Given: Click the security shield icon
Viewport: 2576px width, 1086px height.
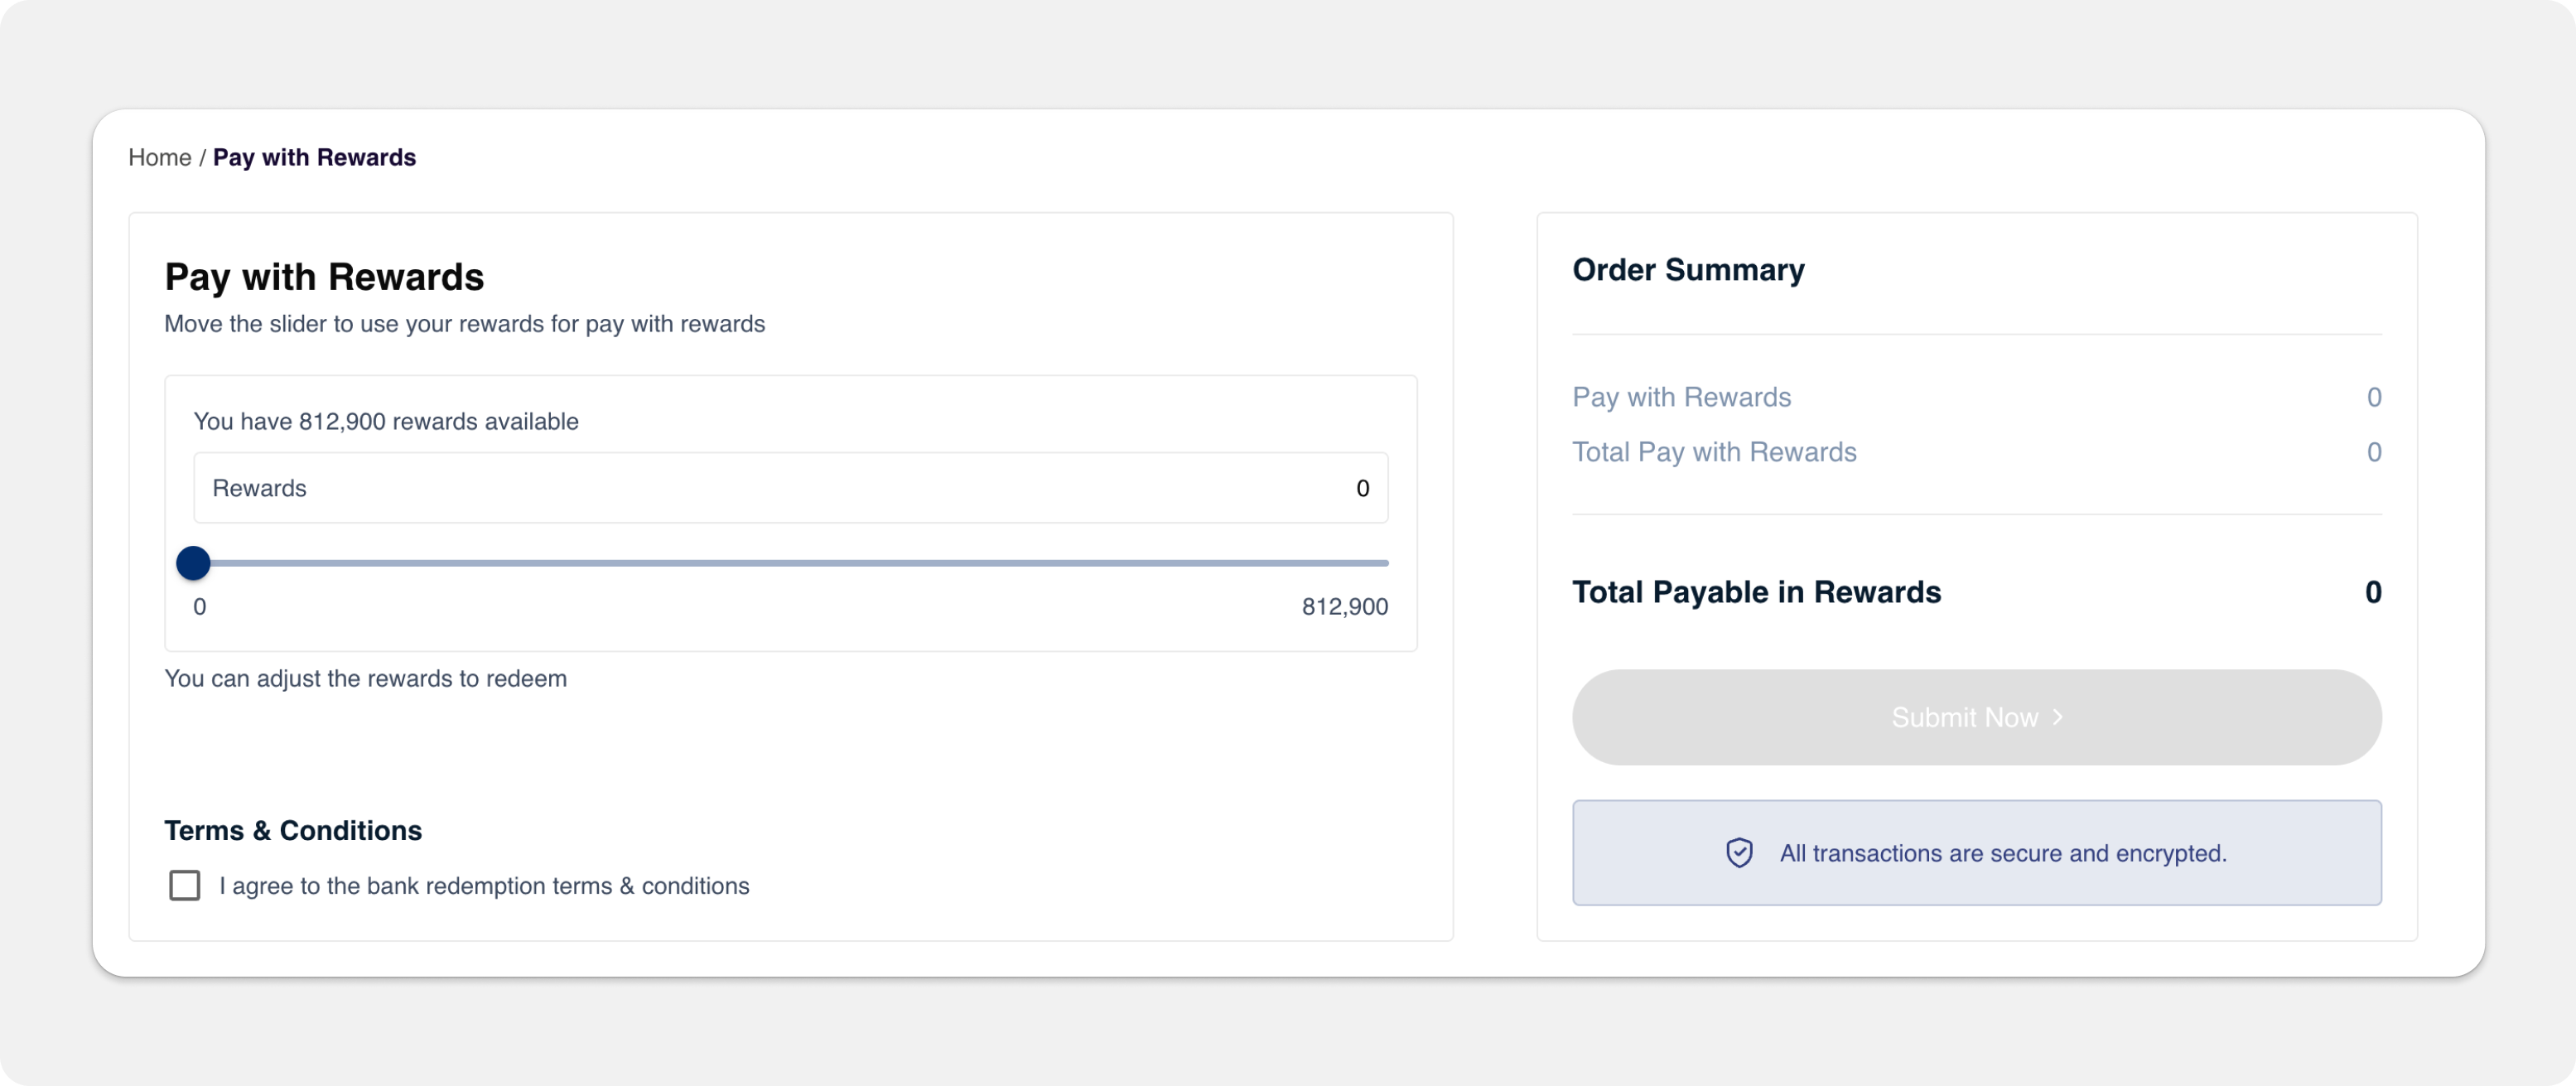Looking at the screenshot, I should point(1739,853).
